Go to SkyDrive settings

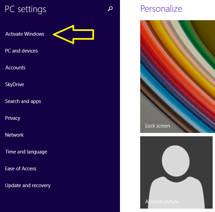(x=14, y=84)
